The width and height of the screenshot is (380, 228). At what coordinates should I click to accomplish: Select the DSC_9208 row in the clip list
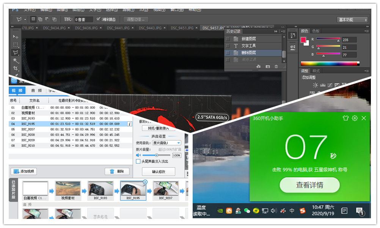pos(70,135)
